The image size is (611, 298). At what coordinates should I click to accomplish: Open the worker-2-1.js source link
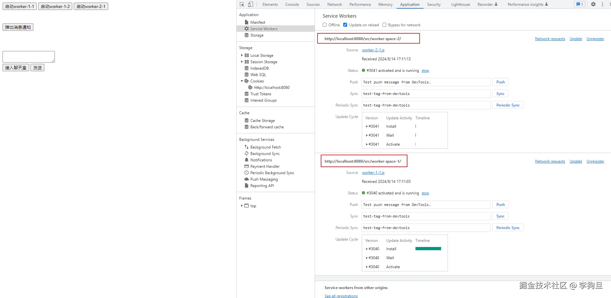coord(373,50)
